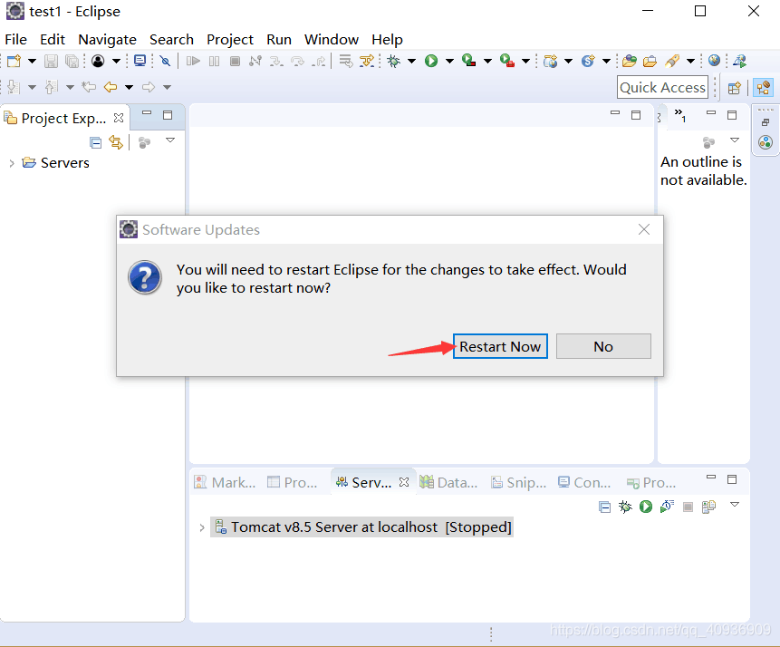
Task: Click the Open a Terminal monitor icon
Action: pos(140,61)
